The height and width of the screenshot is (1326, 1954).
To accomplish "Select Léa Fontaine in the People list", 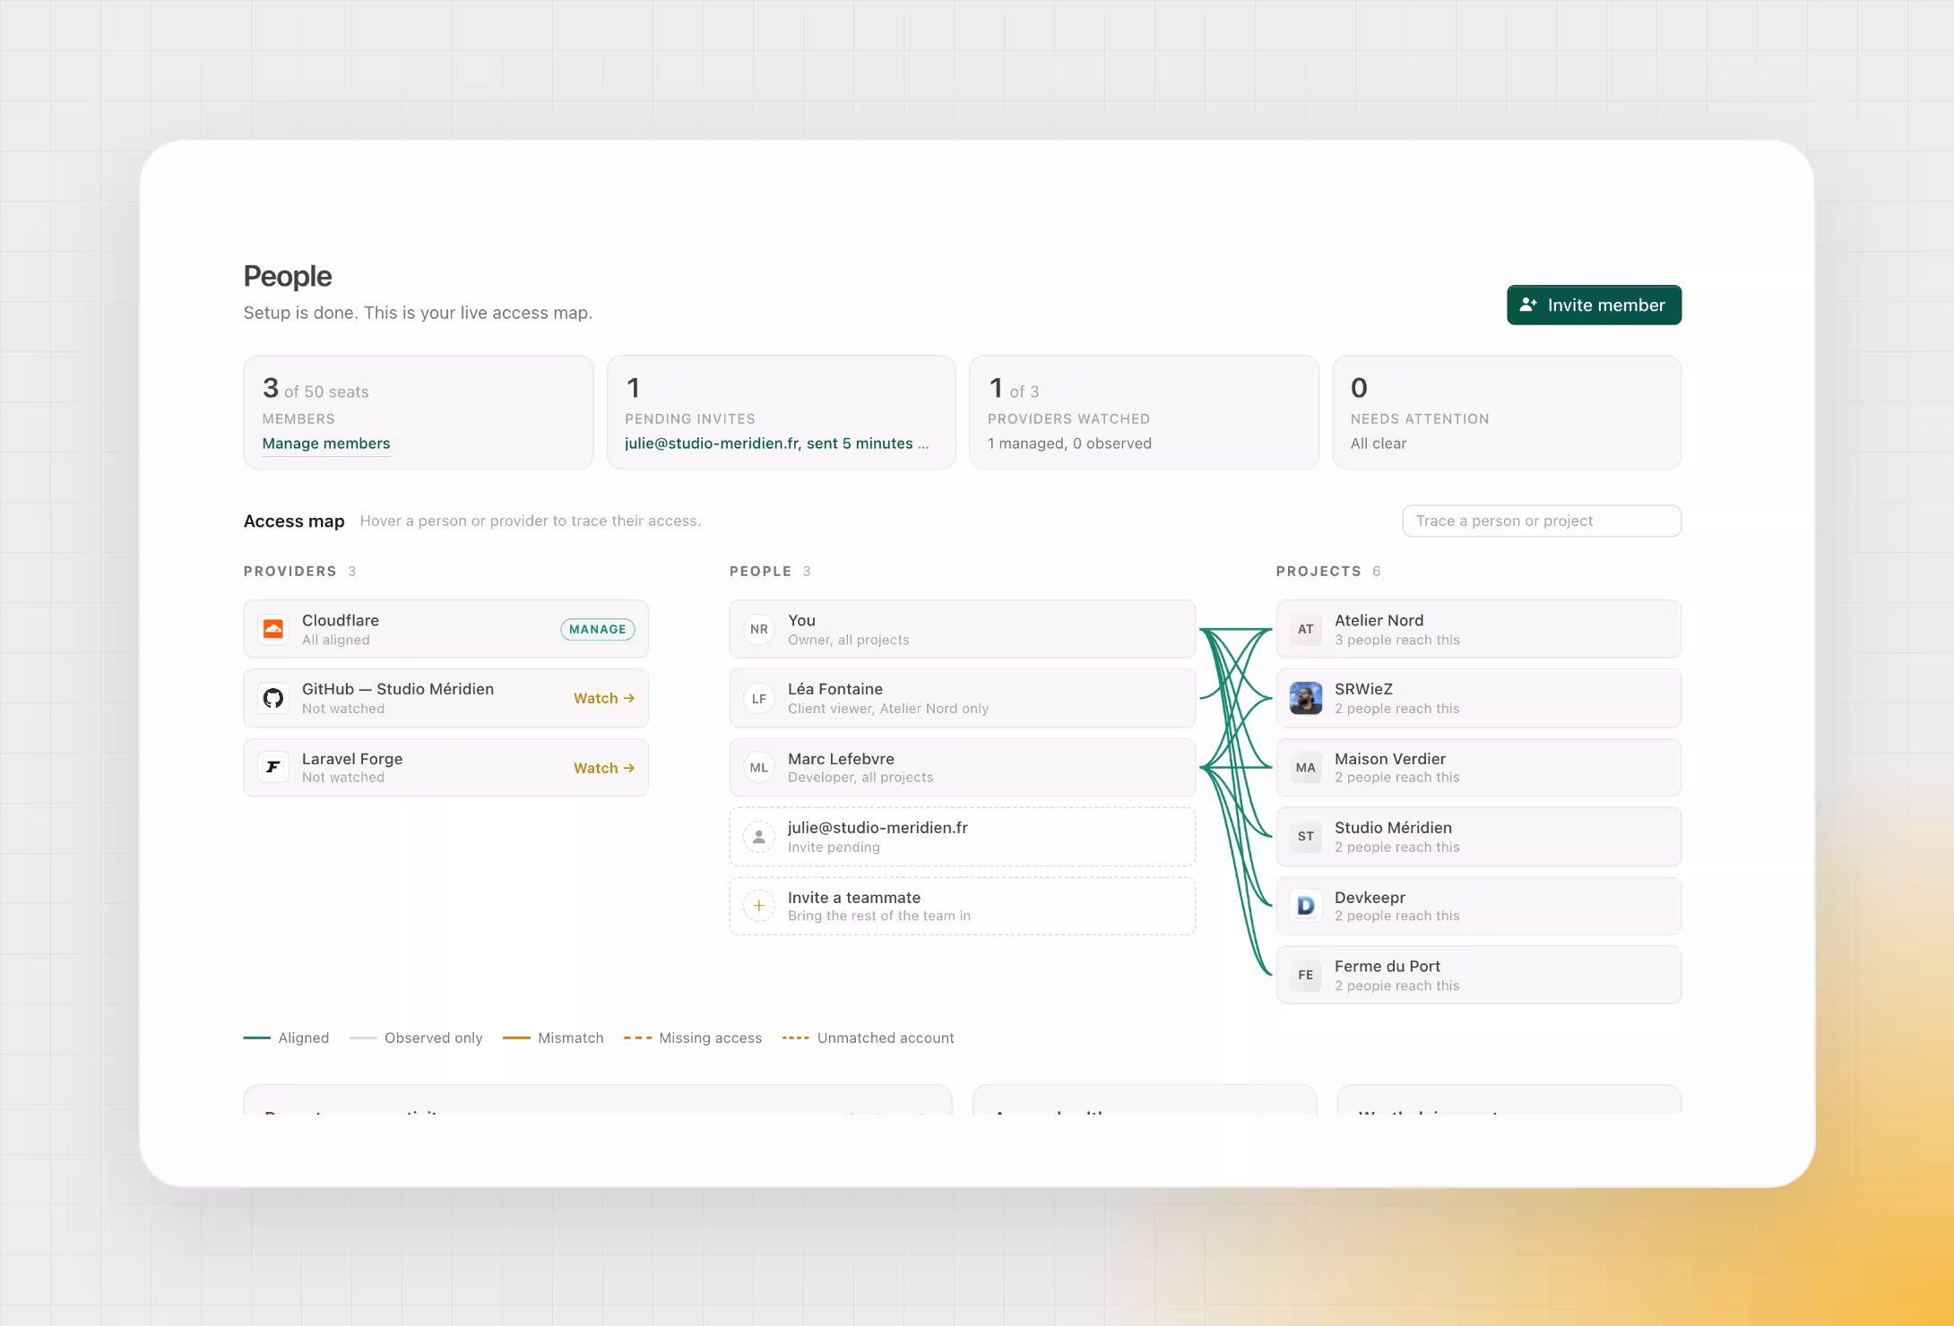I will [x=963, y=698].
